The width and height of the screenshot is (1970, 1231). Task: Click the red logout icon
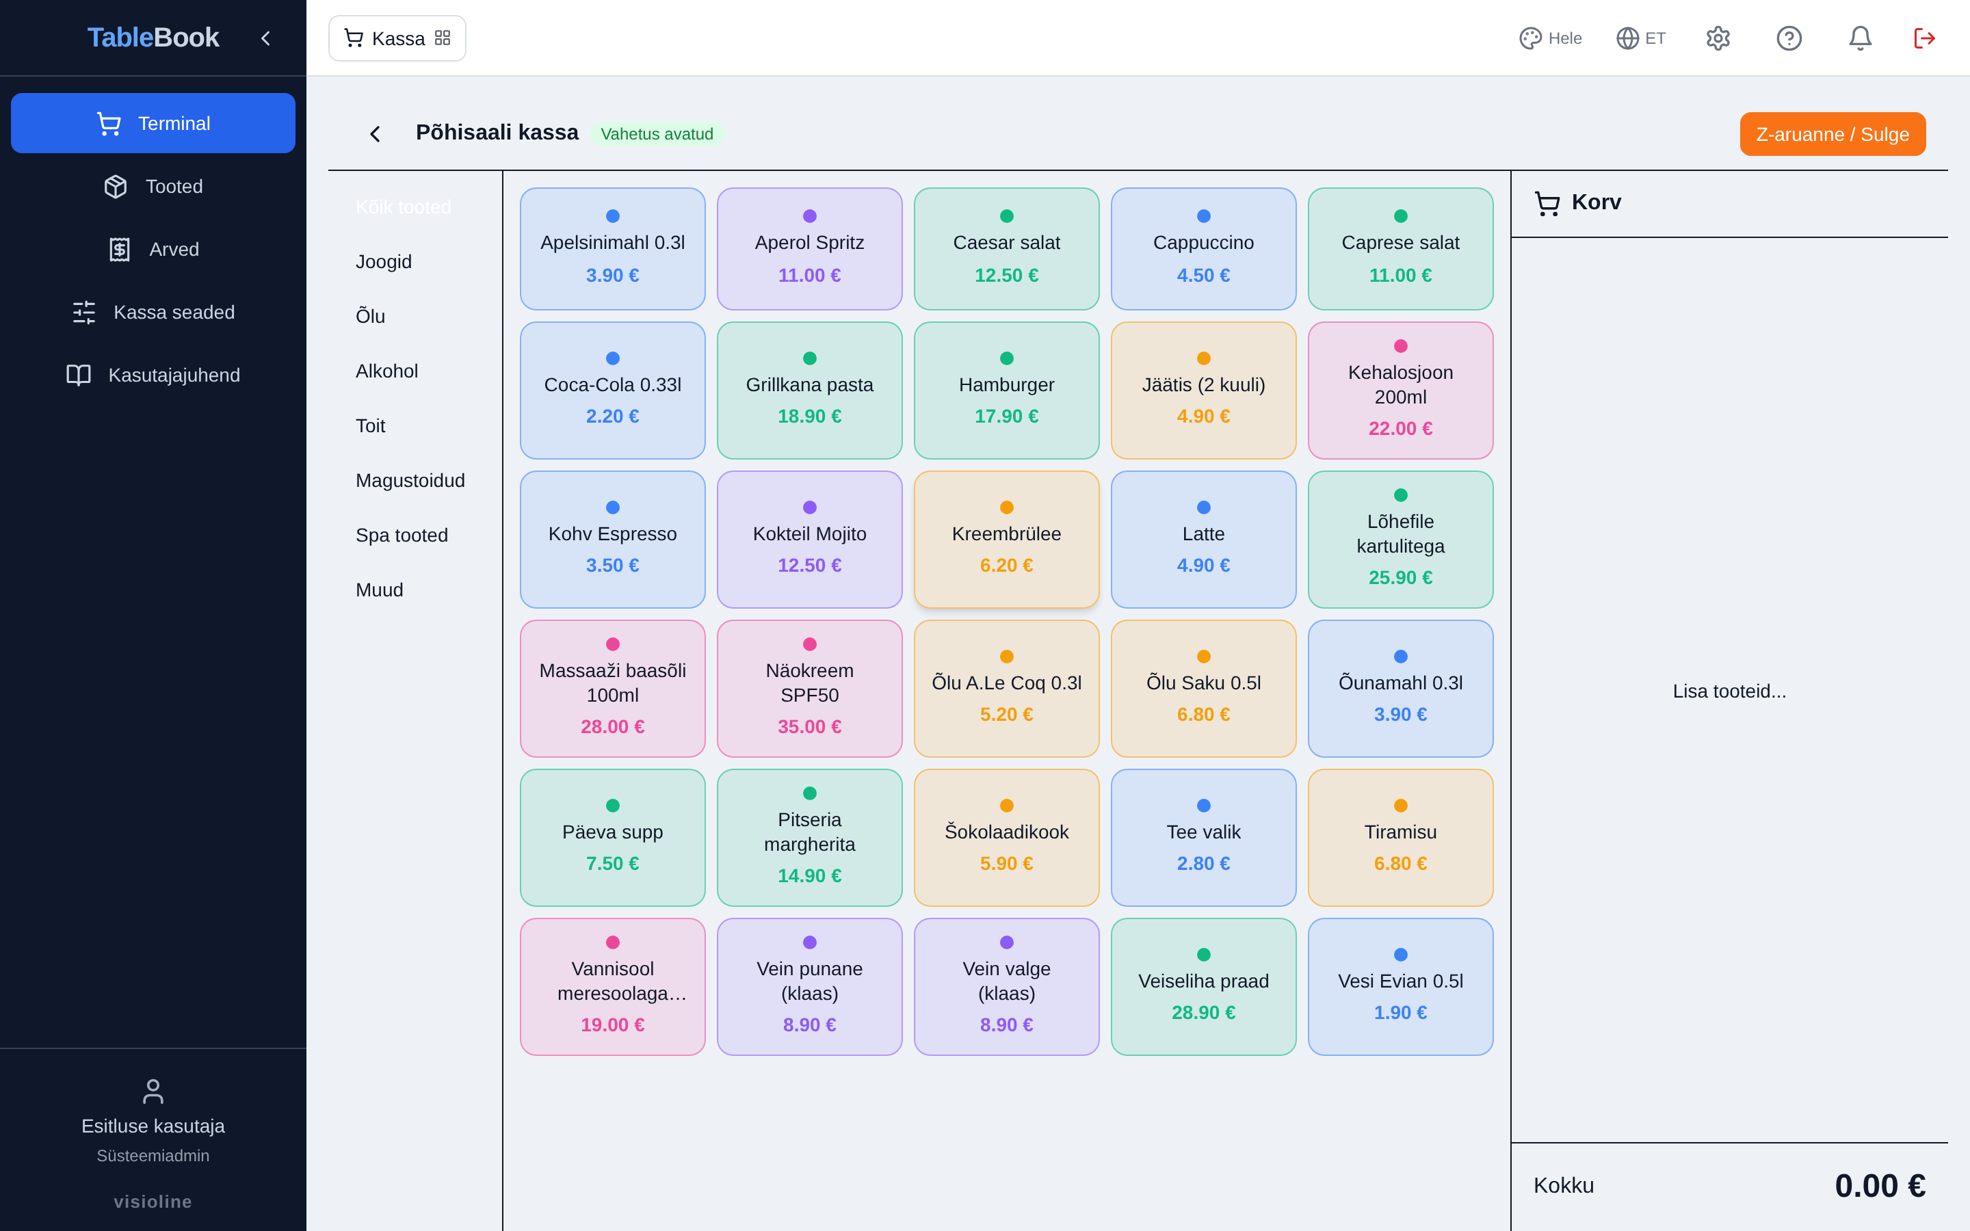click(x=1924, y=38)
